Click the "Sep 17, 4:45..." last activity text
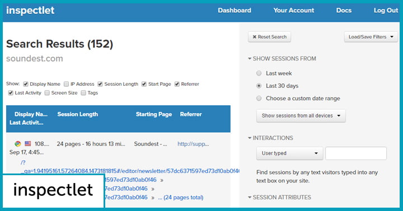 (26, 152)
